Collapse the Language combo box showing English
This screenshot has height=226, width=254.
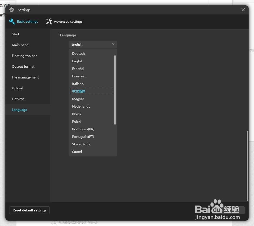tap(93, 44)
